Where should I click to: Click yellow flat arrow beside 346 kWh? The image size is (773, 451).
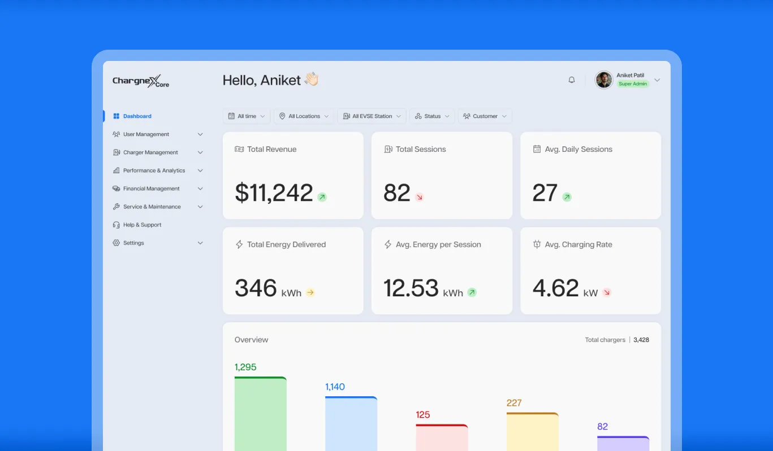click(310, 292)
